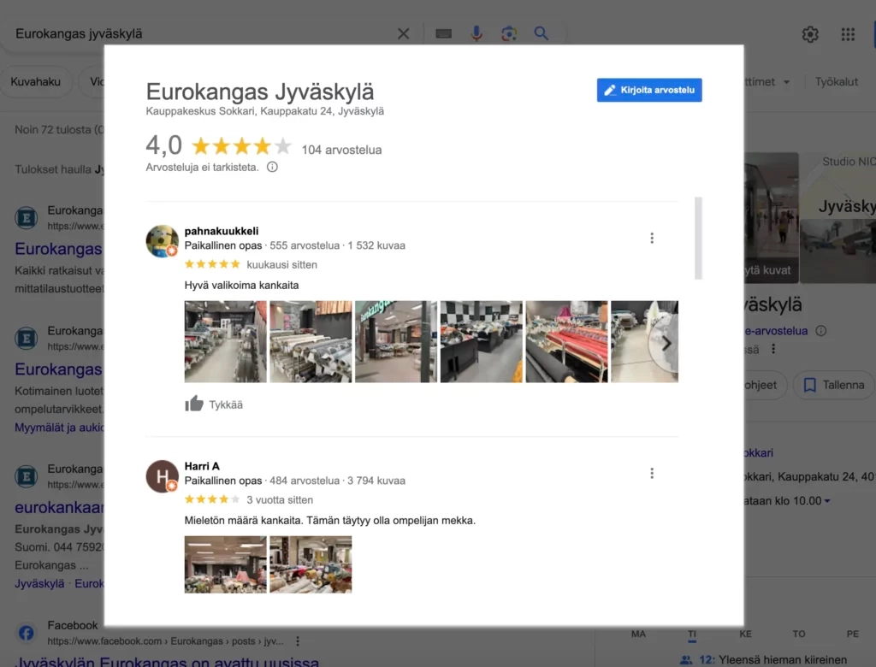This screenshot has height=667, width=876.
Task: Open pahnakuukkeli's photo with red fabric rolls
Action: pos(566,342)
